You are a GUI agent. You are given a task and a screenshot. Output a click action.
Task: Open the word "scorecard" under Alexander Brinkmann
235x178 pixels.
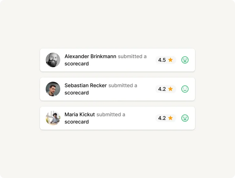tap(76, 64)
